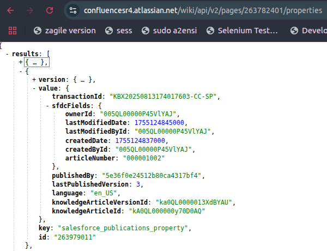The height and width of the screenshot is (251, 327).
Task: Collapse the results array
Action: click(7, 54)
